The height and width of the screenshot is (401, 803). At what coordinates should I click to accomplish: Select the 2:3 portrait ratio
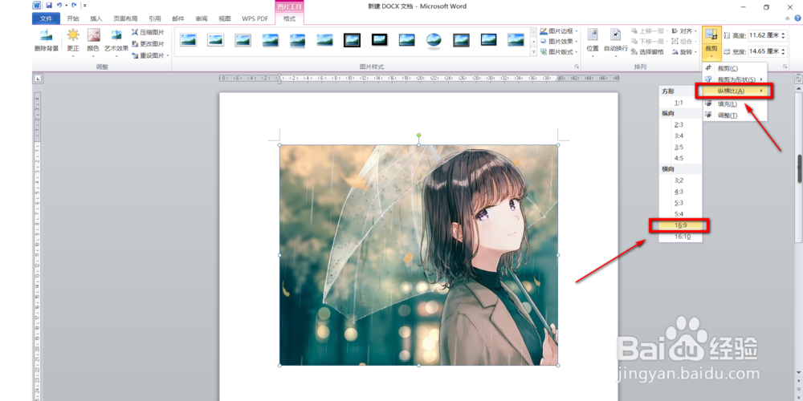[680, 124]
